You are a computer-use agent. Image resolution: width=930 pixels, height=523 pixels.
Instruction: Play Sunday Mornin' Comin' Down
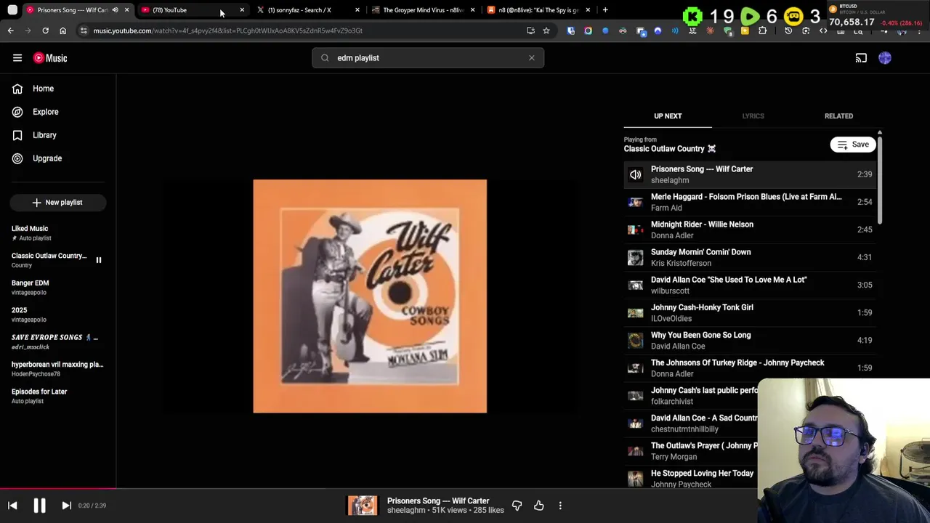750,257
